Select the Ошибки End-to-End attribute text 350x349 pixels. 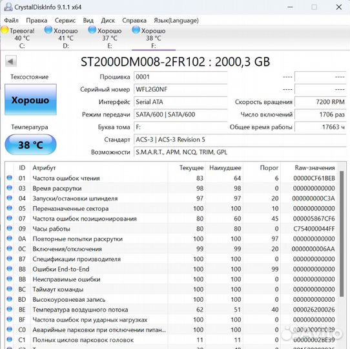pyautogui.click(x=61, y=270)
